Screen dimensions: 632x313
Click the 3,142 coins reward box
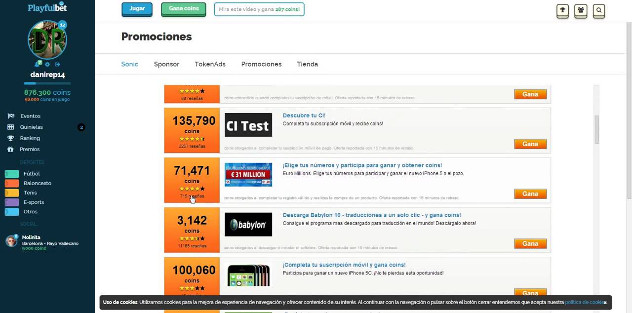192,230
